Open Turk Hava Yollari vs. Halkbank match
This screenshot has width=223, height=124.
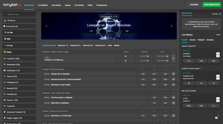coord(62,97)
